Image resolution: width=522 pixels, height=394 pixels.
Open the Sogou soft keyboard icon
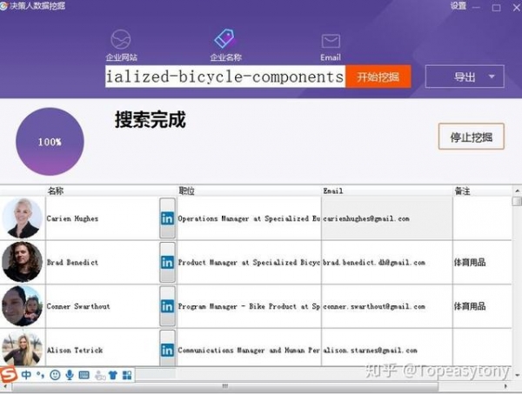point(84,375)
